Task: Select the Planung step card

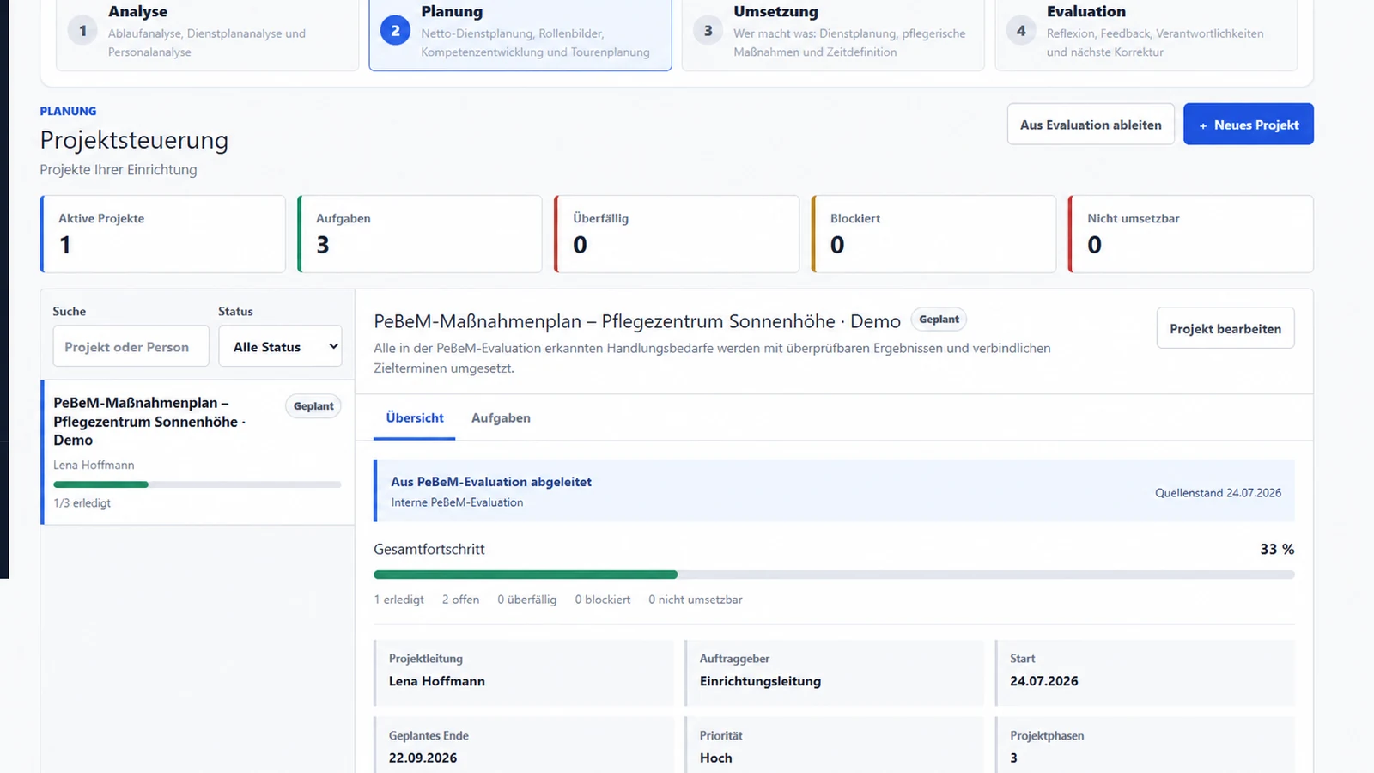Action: 520,34
